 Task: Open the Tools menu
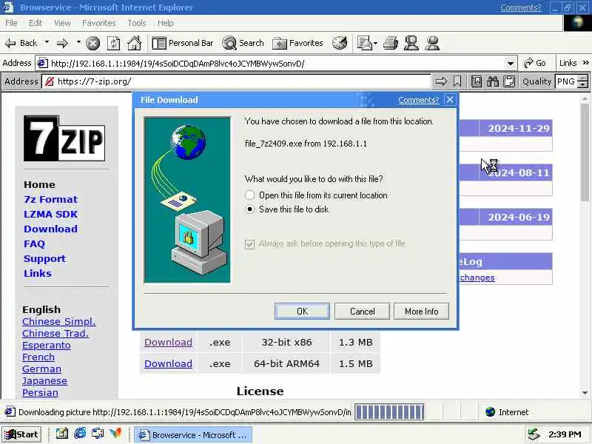click(x=137, y=23)
